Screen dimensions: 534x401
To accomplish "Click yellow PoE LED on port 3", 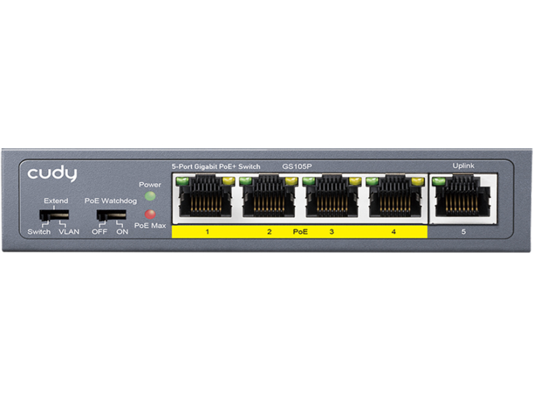I will (355, 181).
